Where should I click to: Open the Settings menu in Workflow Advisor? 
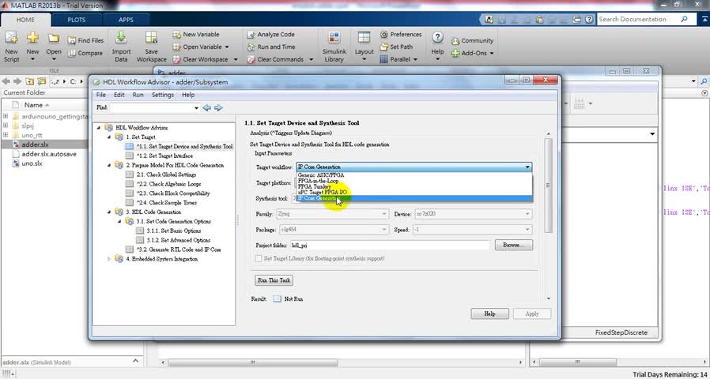[x=163, y=95]
